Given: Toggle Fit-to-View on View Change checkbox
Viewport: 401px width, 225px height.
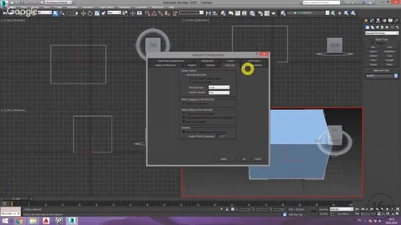Looking at the screenshot, I should (184, 114).
